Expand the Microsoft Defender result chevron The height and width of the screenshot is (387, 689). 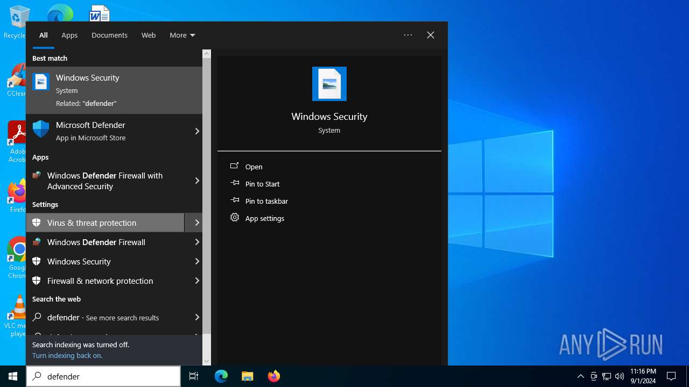coord(197,131)
